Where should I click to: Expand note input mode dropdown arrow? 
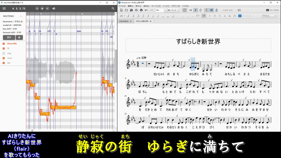[x=125, y=16]
